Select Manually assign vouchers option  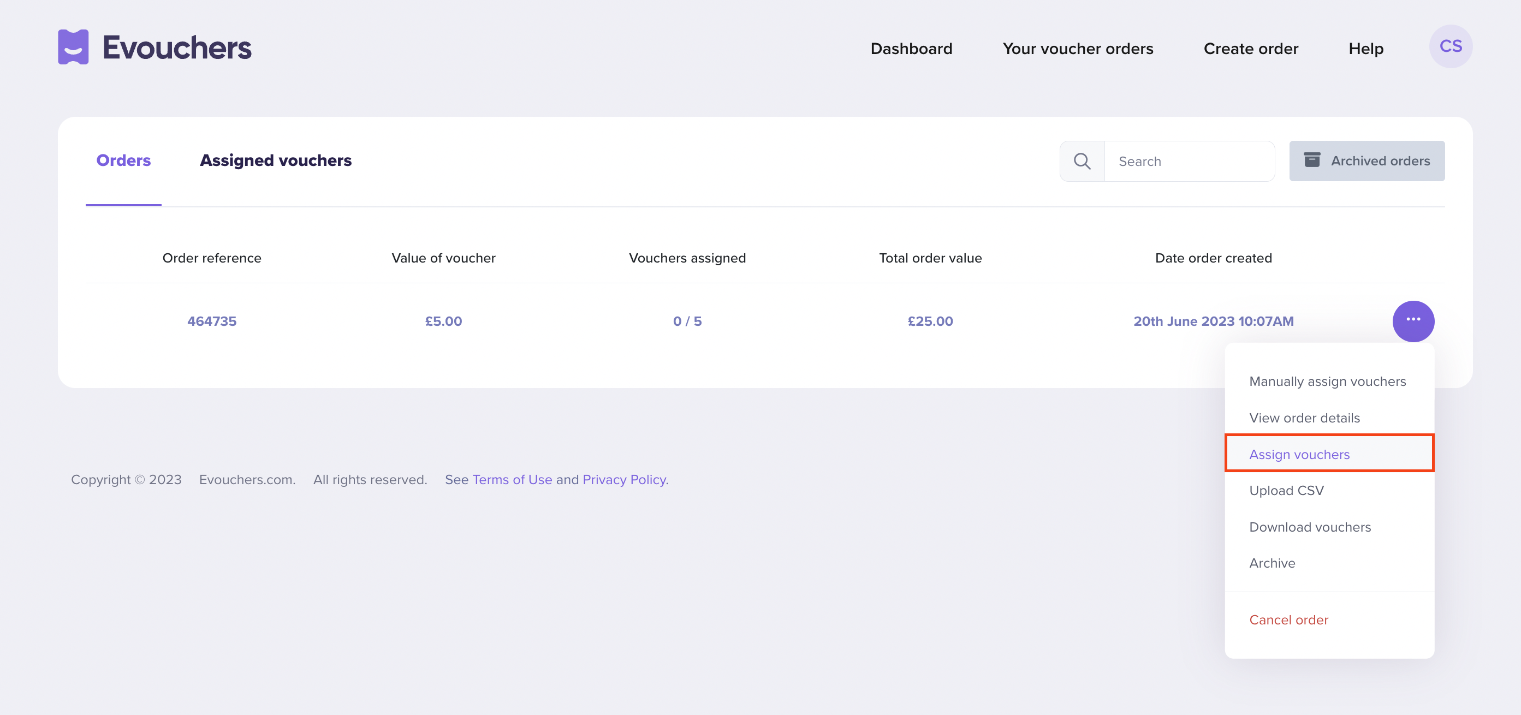1327,382
